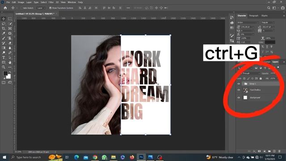This screenshot has height=161, width=286.
Task: Select the Eraser tool
Action: pyautogui.click(x=10, y=43)
